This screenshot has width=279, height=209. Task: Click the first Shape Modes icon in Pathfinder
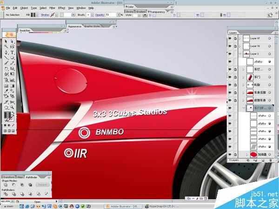tap(7, 184)
